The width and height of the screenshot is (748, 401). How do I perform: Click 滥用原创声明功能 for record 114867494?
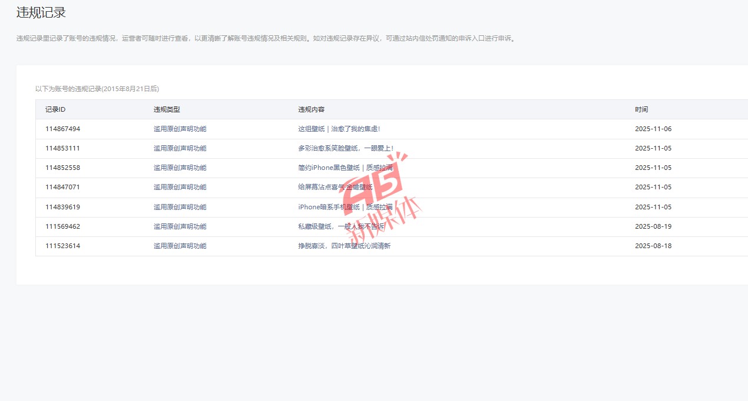[180, 129]
